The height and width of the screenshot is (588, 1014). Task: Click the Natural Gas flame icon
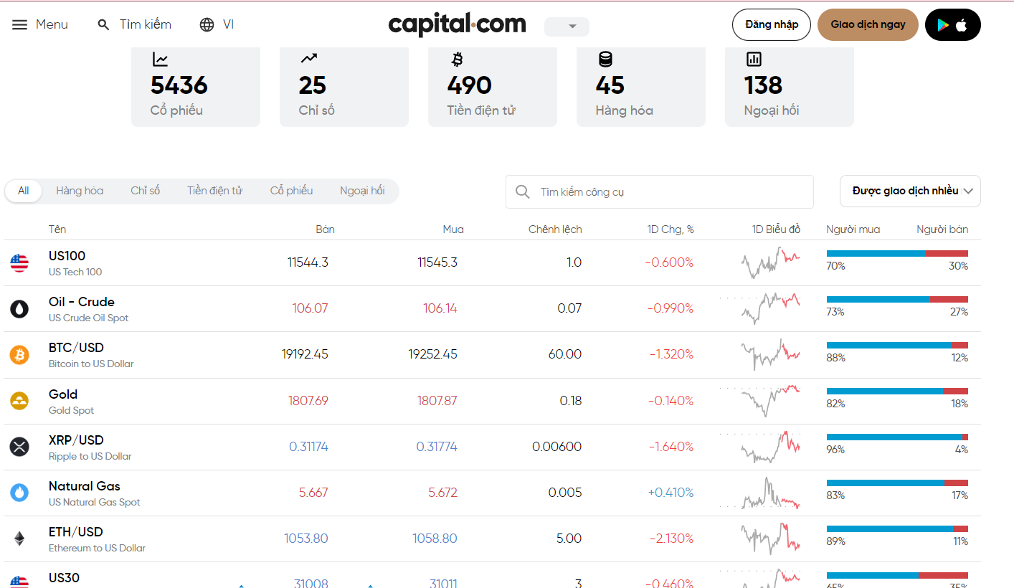coord(19,493)
